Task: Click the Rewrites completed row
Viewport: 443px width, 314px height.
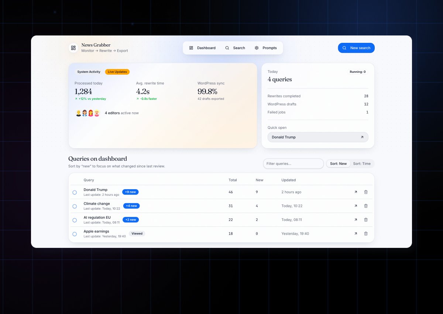Action: coord(318,96)
